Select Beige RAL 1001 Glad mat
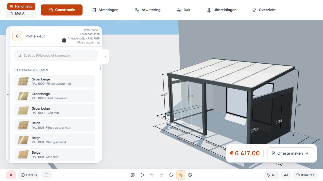323x181 pixels. 55,154
